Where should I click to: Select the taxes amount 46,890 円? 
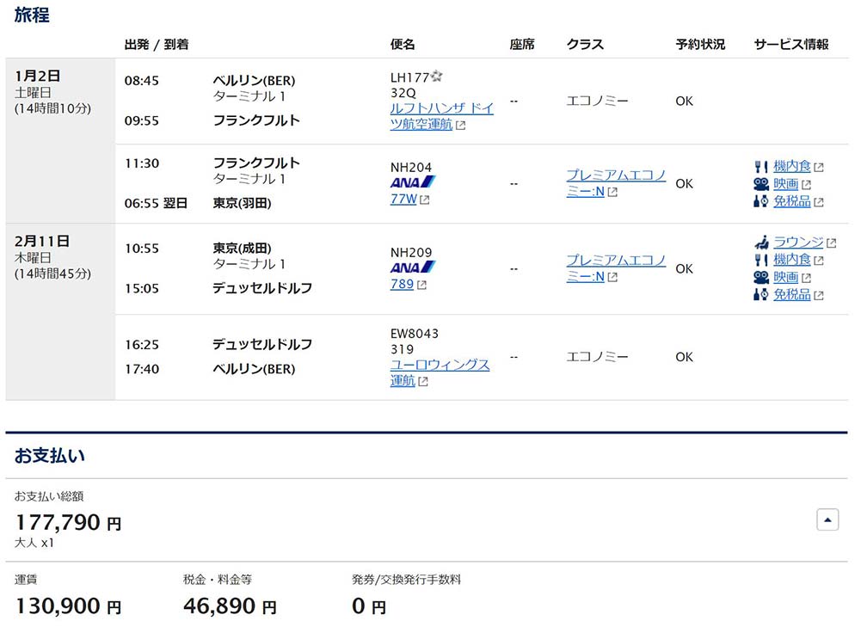[x=230, y=605]
